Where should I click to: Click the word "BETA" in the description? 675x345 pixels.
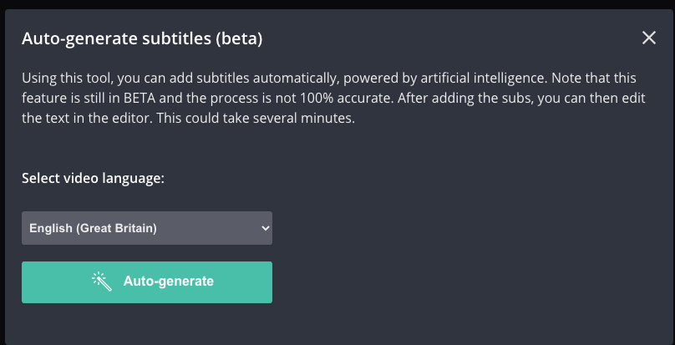(150, 98)
